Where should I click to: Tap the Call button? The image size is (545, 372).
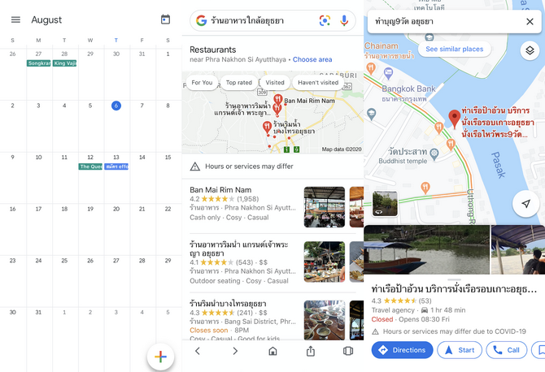[507, 350]
